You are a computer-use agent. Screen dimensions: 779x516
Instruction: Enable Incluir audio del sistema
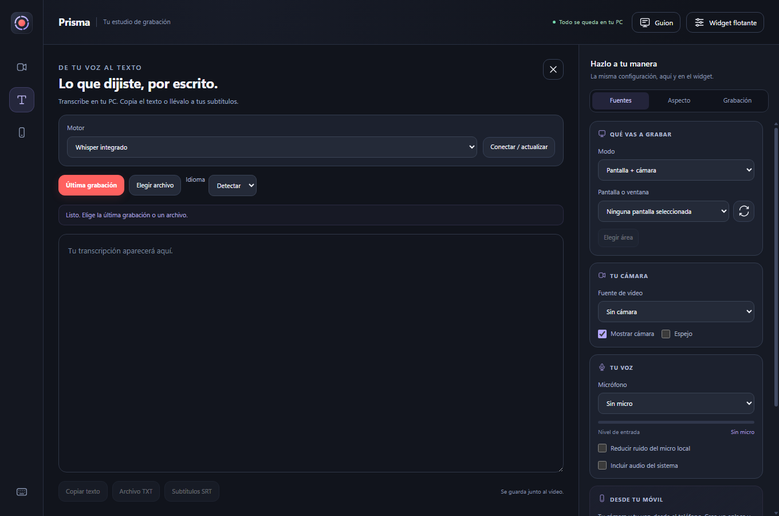click(602, 466)
